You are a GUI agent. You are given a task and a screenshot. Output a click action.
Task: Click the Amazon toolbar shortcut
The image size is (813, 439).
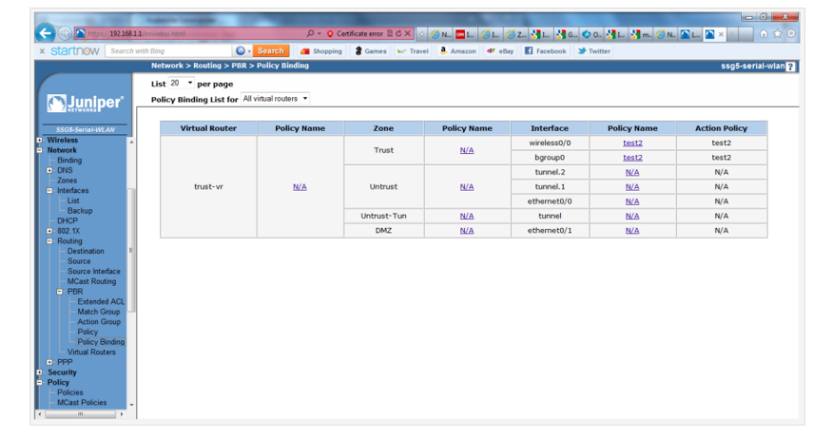pos(457,51)
